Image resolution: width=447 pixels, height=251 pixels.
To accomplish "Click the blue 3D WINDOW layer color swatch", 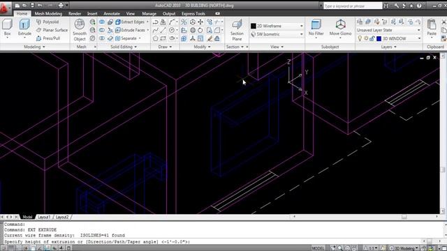I will 379,38.
